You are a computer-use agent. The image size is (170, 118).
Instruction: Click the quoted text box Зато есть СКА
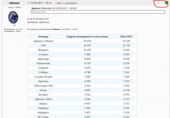[98, 12]
